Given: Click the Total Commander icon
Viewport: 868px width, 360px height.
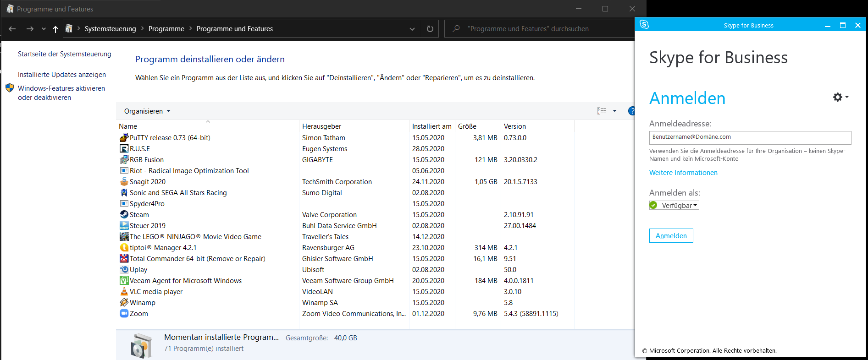Looking at the screenshot, I should [124, 258].
